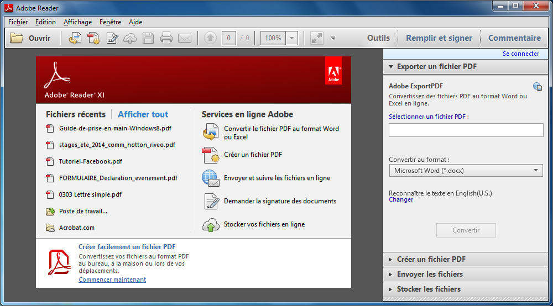Open the Aide menu
553x306 pixels.
135,22
